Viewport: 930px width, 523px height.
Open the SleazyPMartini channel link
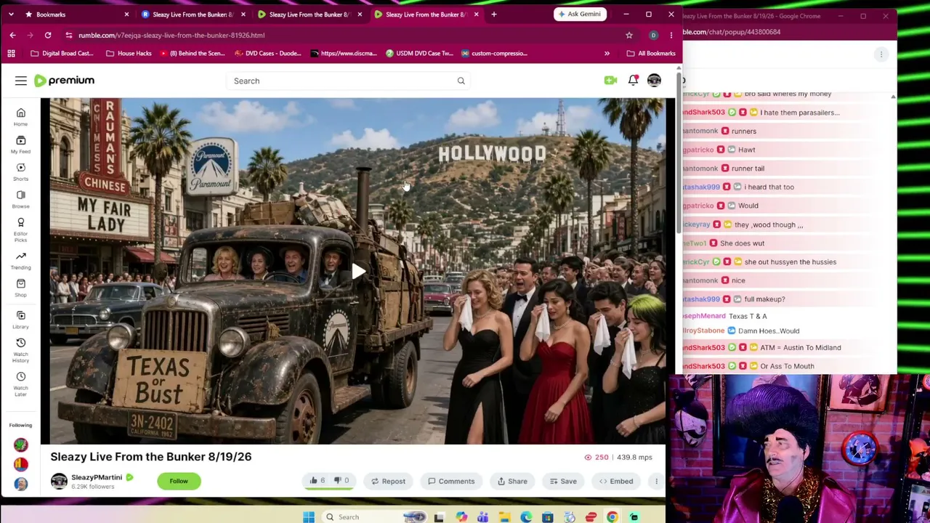click(97, 477)
